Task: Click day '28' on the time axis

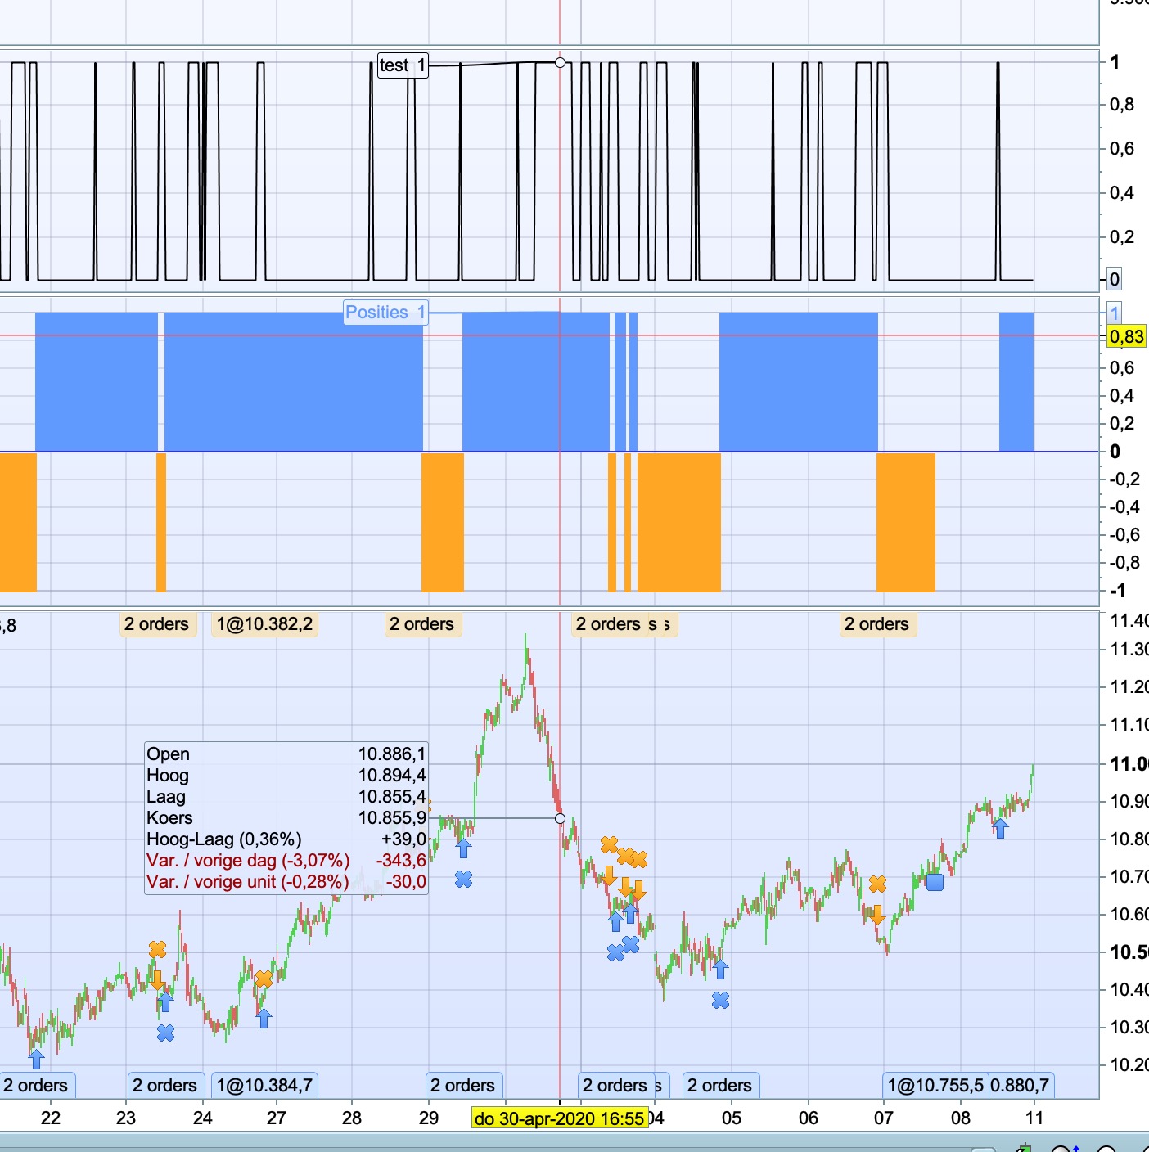Action: pyautogui.click(x=352, y=1118)
